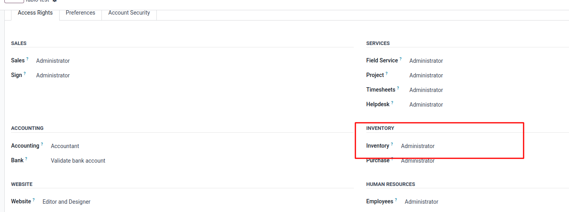569x212 pixels.
Task: Open the Bank 'Validate bank account' dropdown
Action: [x=78, y=161]
